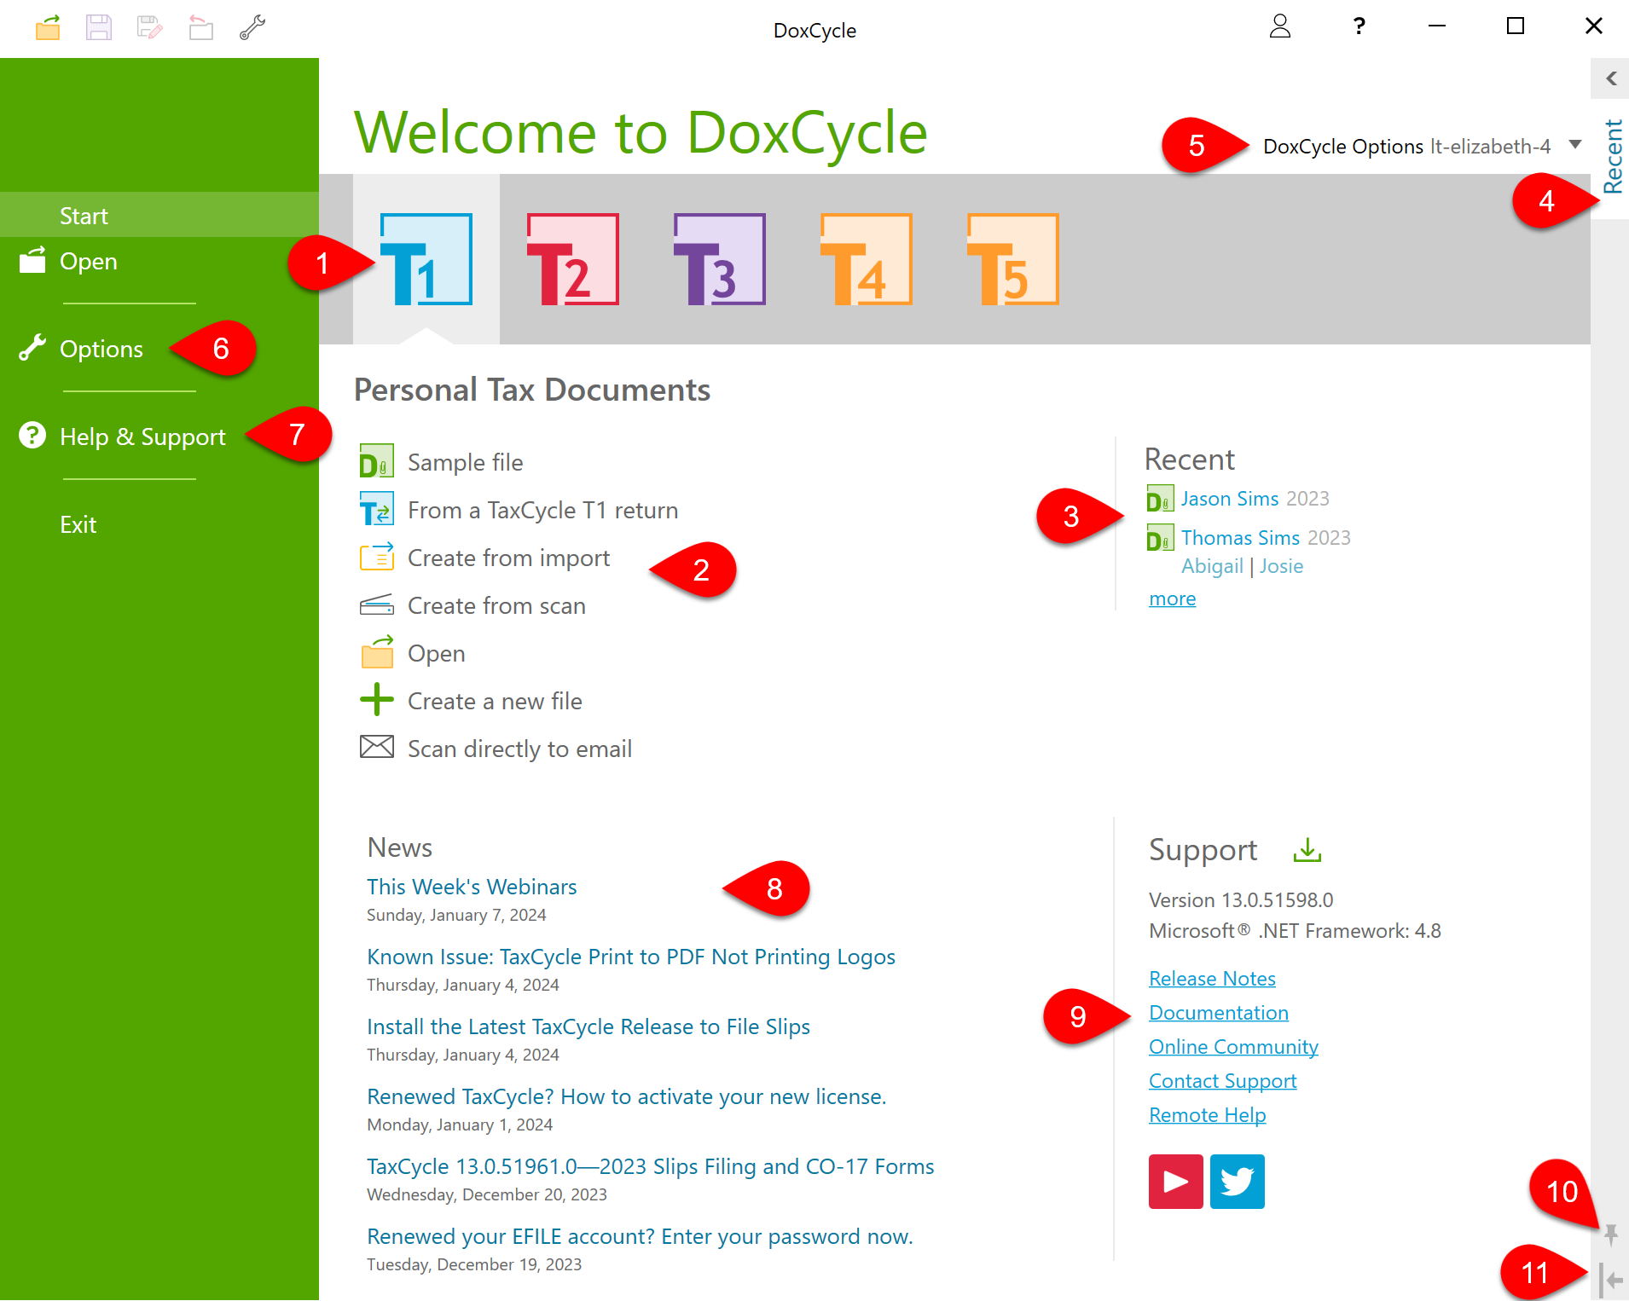Select Start in the green sidebar
The height and width of the screenshot is (1301, 1629).
159,215
